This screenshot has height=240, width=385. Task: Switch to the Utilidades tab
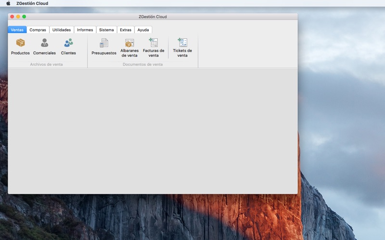(62, 30)
